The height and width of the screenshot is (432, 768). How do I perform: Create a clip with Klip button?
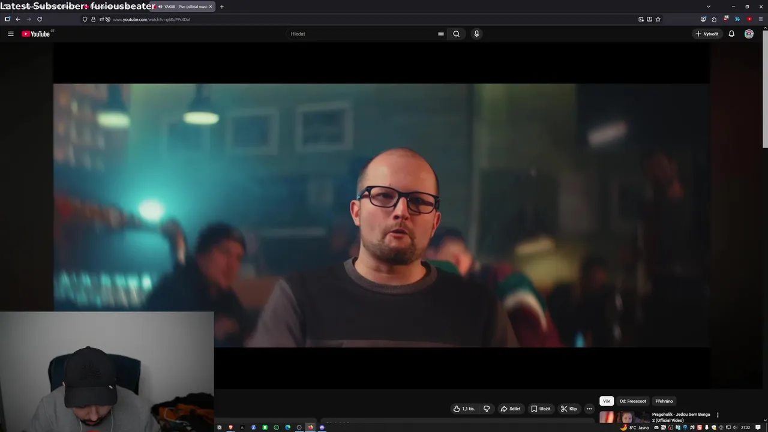point(569,409)
